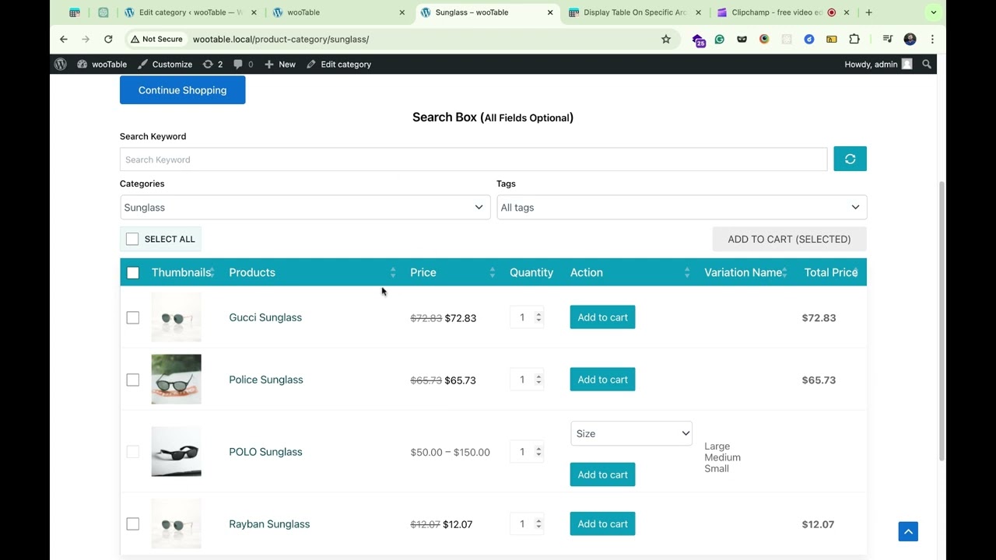Add Rayban Sunglass to cart

(x=602, y=524)
